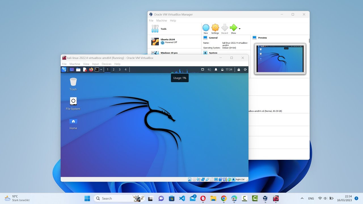Click USB device icon in VM status bar
The width and height of the screenshot is (363, 204).
pos(207,179)
